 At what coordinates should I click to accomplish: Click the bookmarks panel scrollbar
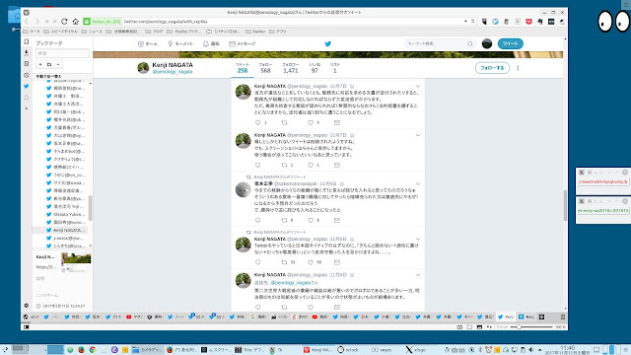pos(90,208)
